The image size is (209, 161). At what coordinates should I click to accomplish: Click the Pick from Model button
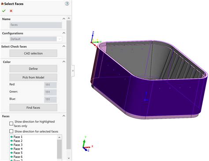34,77
